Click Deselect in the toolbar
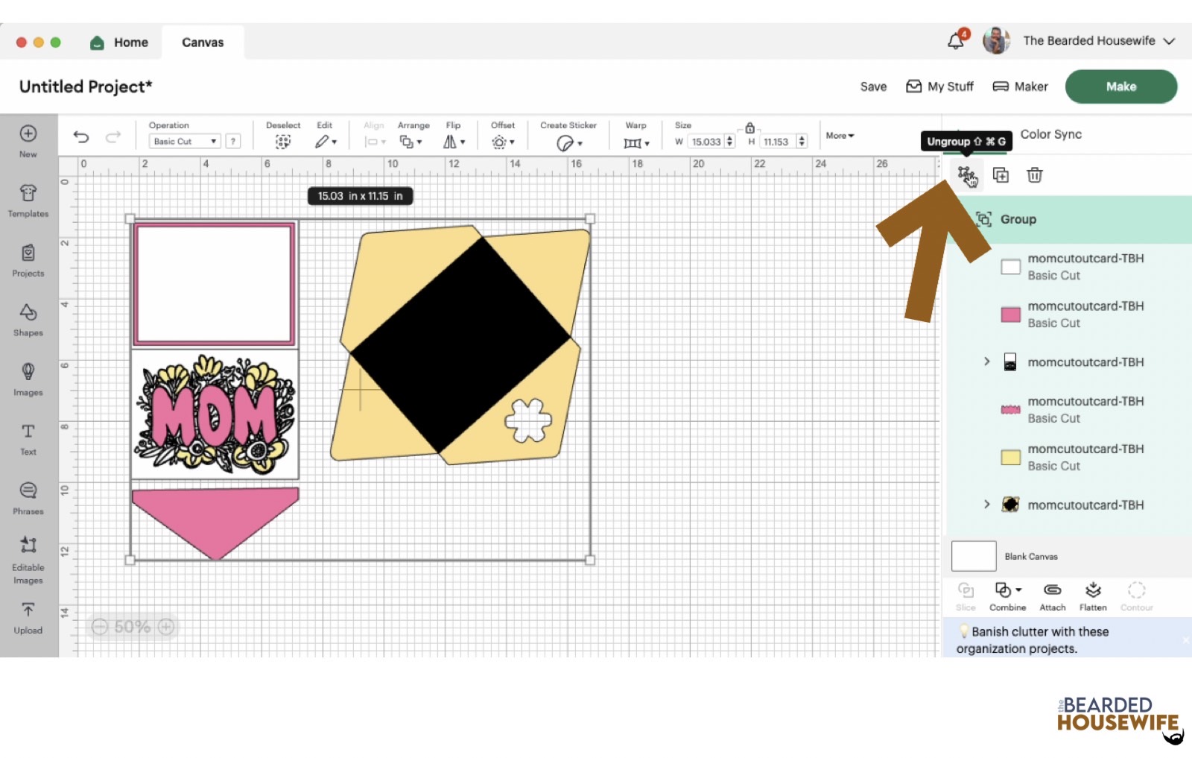 (x=283, y=135)
